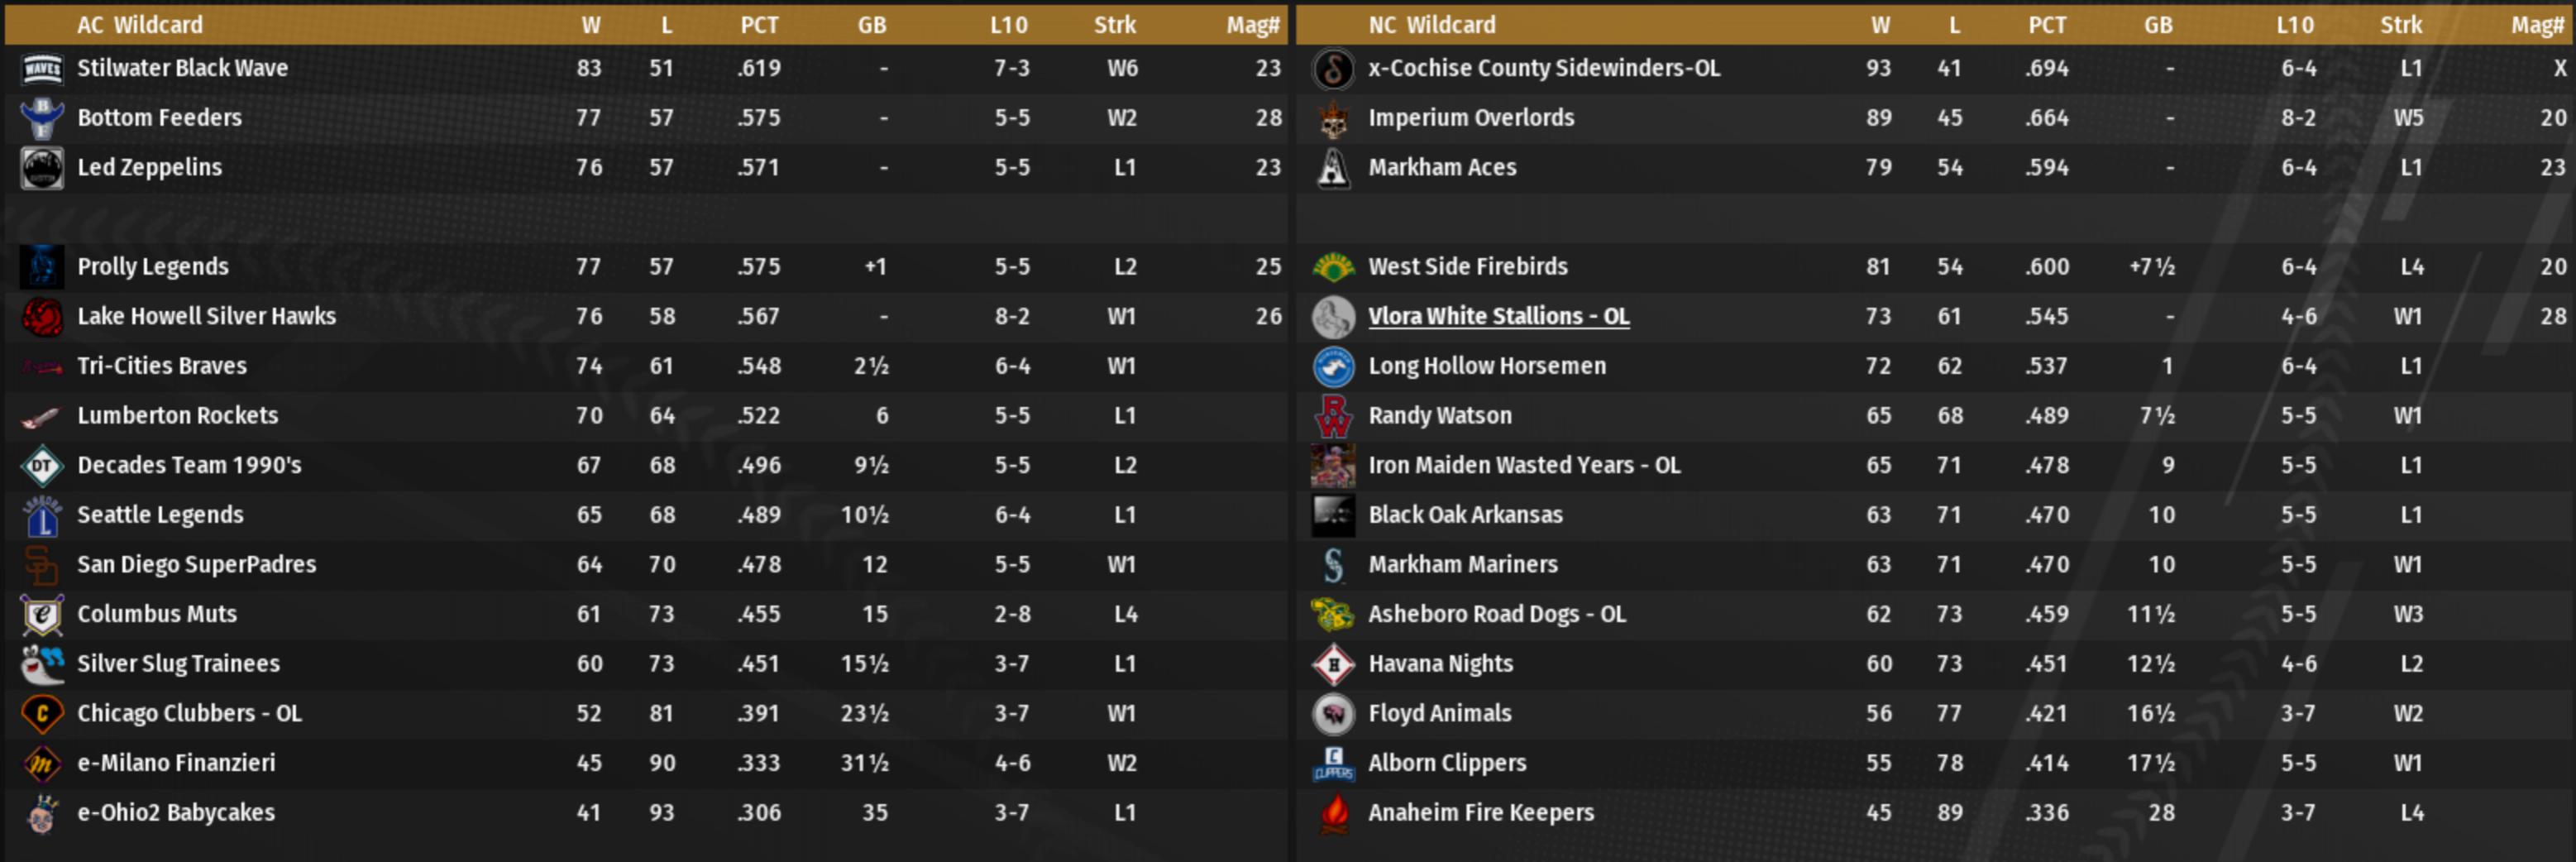Sort AC Wildcard by PCT column
The height and width of the screenshot is (862, 2576).
point(759,25)
